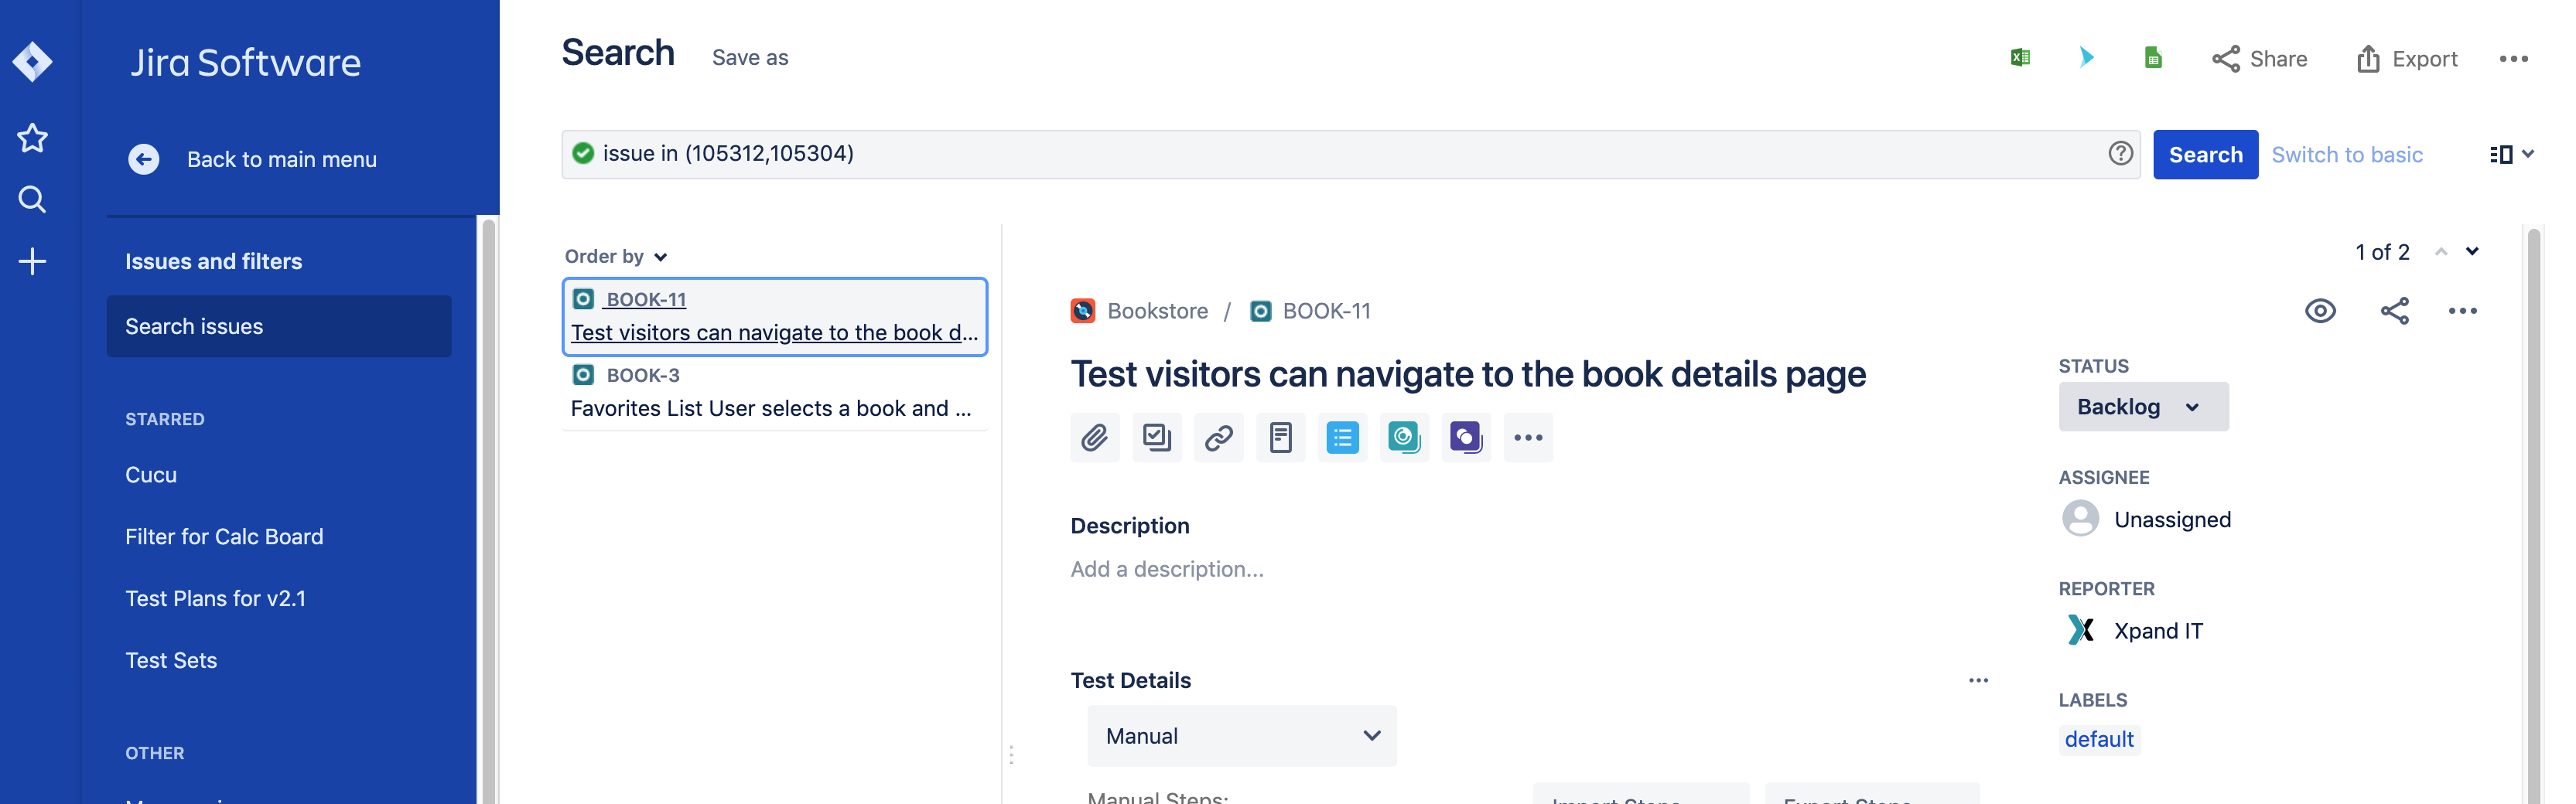Click the document page icon in issue toolbar

click(x=1280, y=438)
